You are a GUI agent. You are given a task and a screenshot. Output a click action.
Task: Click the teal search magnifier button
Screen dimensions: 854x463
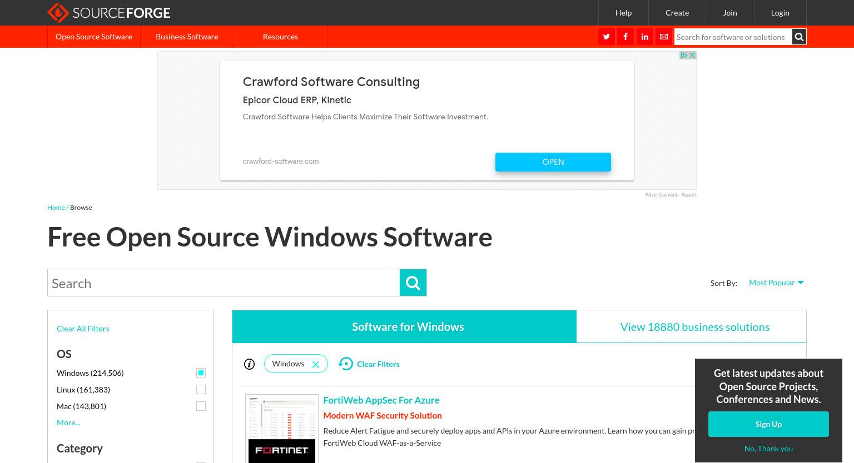[413, 283]
